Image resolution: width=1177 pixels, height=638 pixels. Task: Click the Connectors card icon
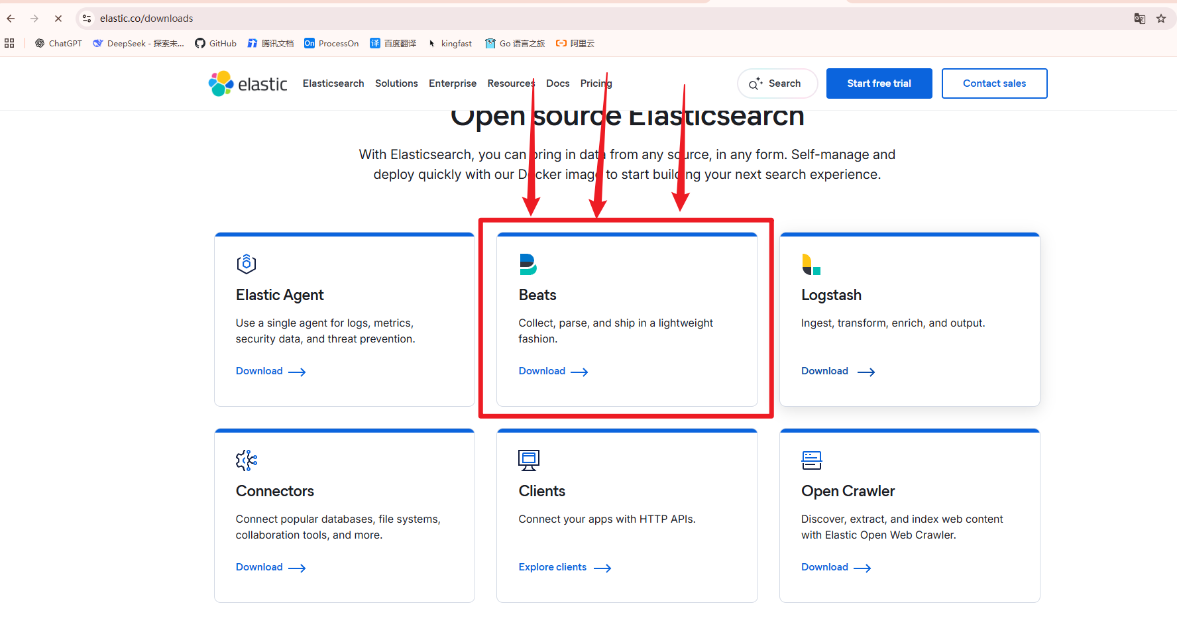[x=247, y=460]
